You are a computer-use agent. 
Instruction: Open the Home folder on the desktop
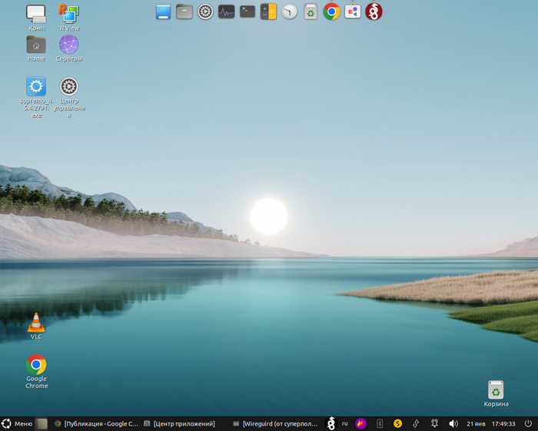[x=36, y=45]
